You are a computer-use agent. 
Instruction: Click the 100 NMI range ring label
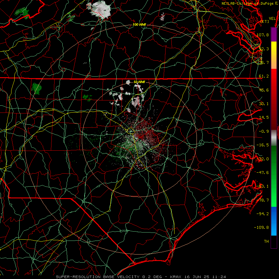(139, 24)
